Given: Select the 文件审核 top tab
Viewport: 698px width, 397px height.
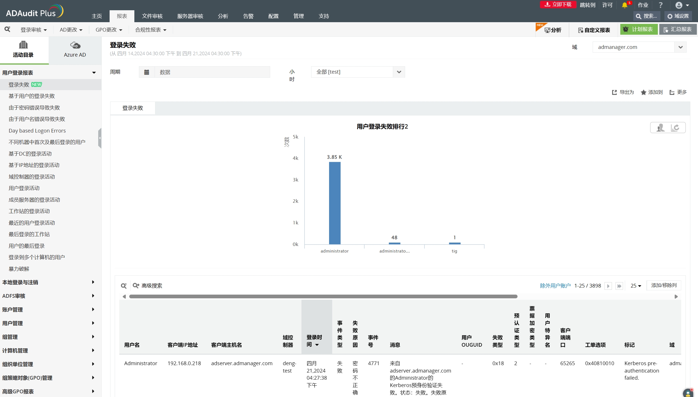Looking at the screenshot, I should (152, 16).
